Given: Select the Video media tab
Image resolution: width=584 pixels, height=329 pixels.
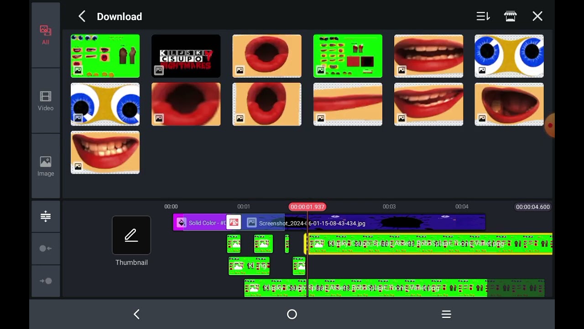Looking at the screenshot, I should (x=46, y=101).
